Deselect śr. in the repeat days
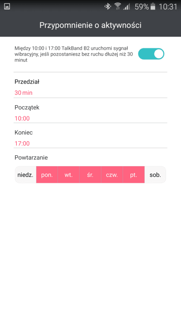This screenshot has height=321, width=181. pos(90,175)
